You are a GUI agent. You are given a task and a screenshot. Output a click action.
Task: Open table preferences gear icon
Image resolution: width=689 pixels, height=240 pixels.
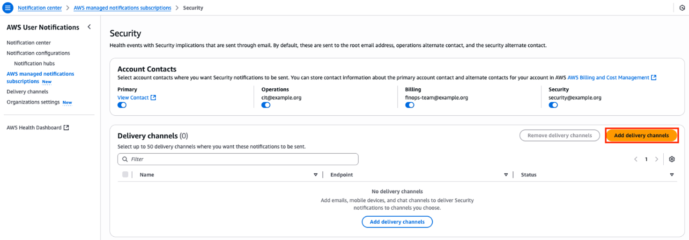click(672, 159)
